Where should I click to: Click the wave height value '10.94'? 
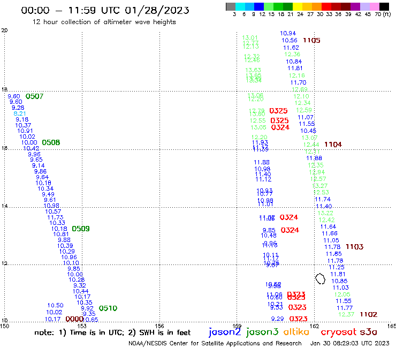click(288, 33)
